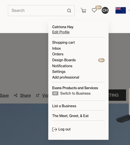This screenshot has height=145, width=130.
Task: Open the shopping cart icon in header
Action: click(83, 10)
